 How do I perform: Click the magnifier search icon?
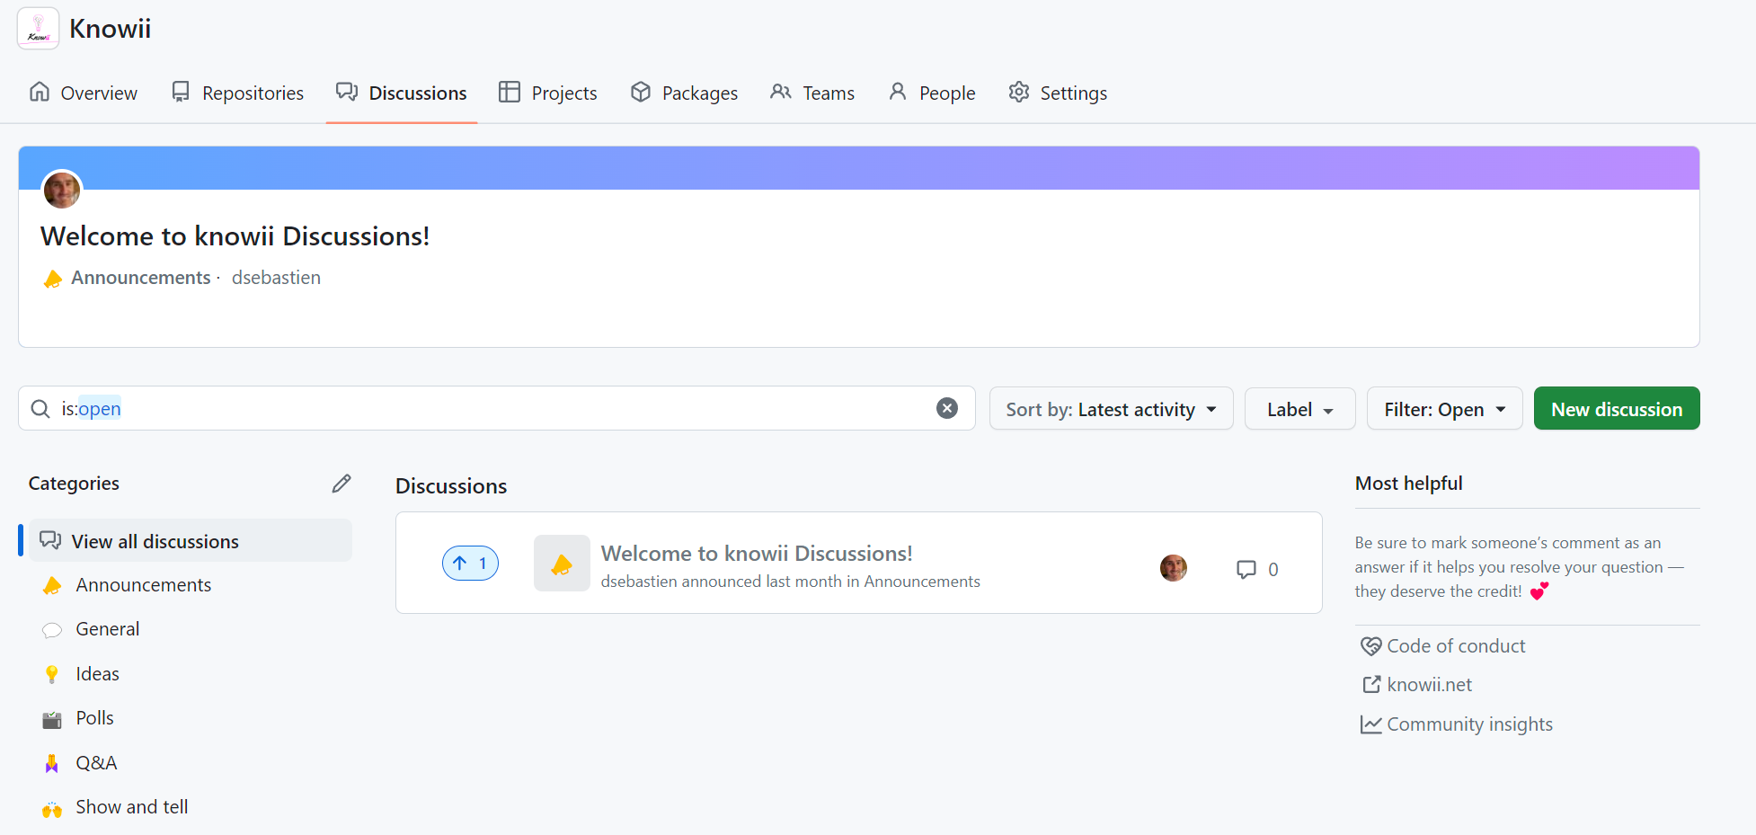pos(40,409)
